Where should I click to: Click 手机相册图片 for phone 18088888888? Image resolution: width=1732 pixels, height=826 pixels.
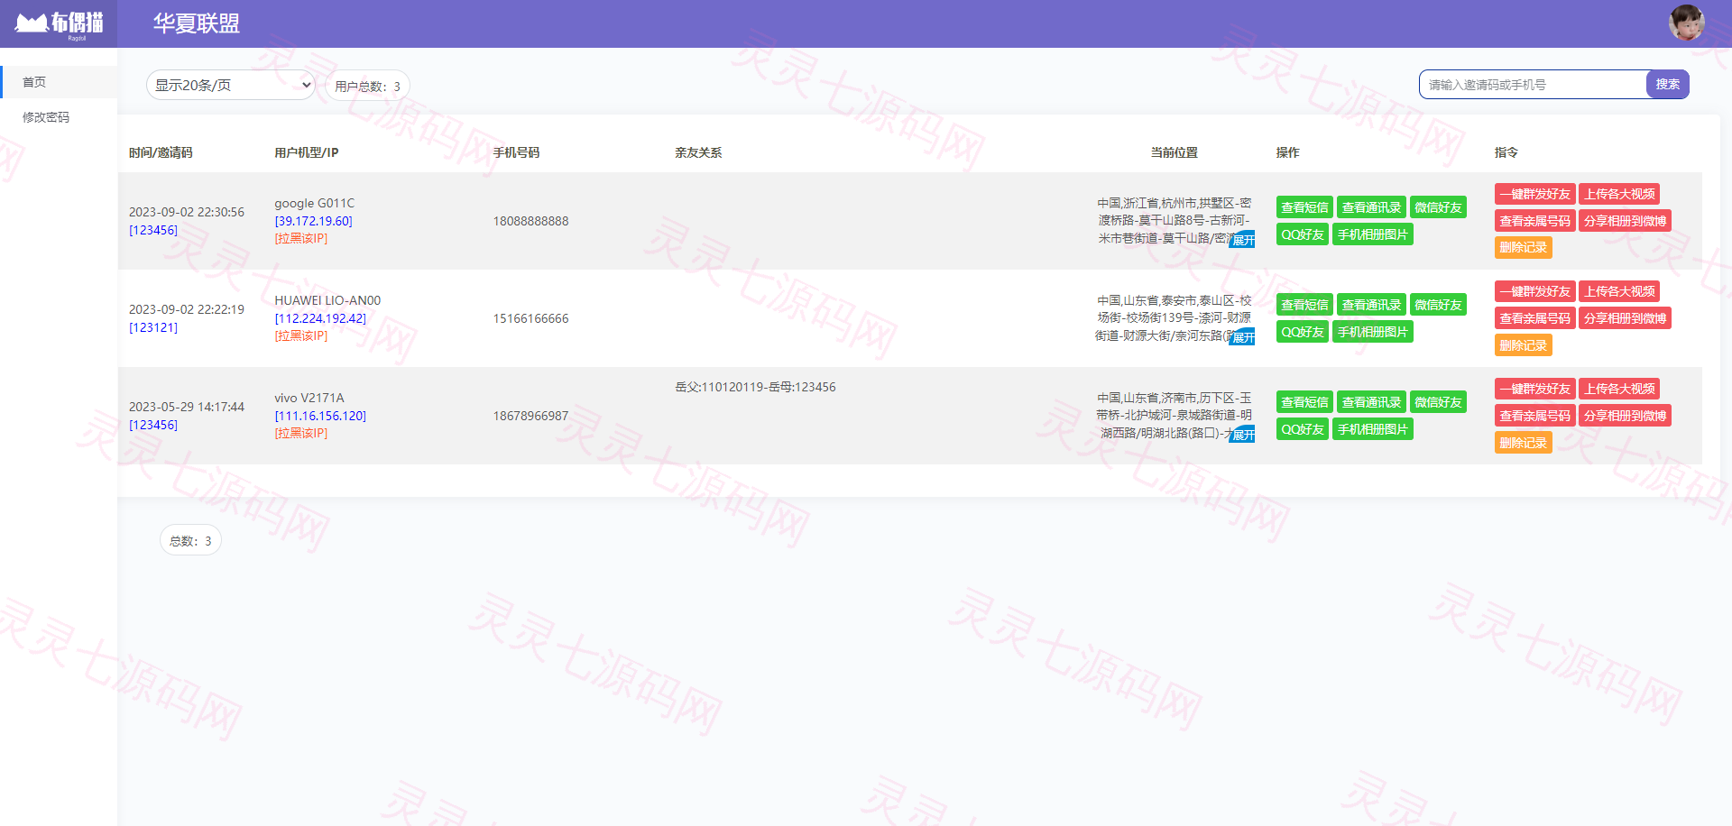pyautogui.click(x=1373, y=234)
